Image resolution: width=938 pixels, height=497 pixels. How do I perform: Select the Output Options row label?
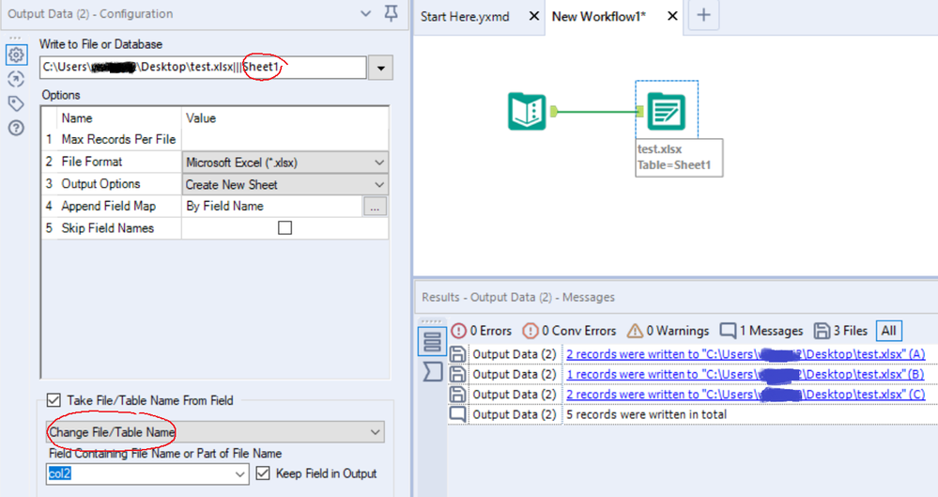click(100, 184)
